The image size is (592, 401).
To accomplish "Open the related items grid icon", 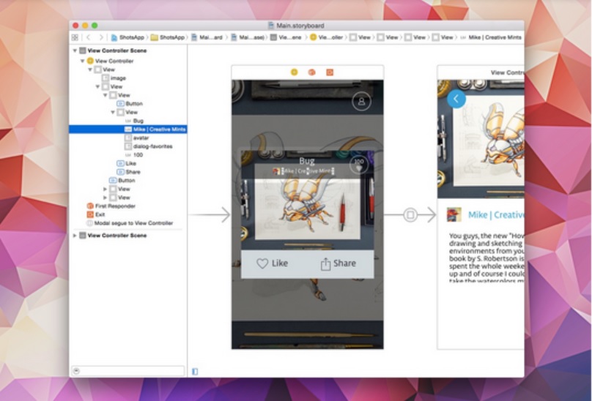I will click(x=75, y=37).
